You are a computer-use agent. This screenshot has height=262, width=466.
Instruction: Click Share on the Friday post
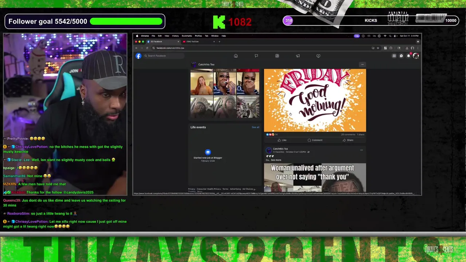(x=348, y=140)
